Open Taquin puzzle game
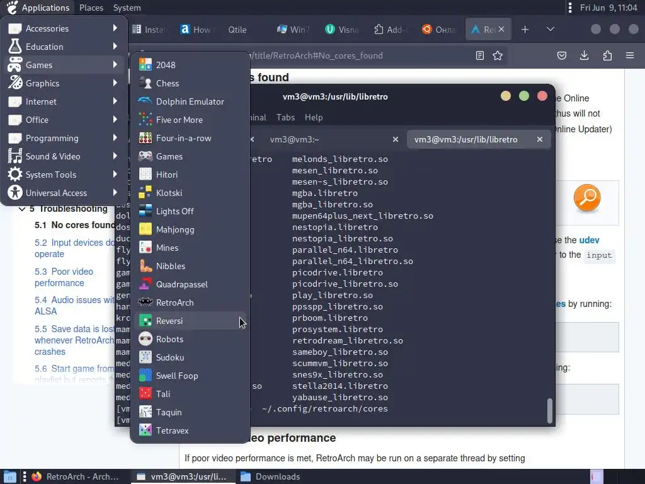This screenshot has height=484, width=645. pos(190,412)
